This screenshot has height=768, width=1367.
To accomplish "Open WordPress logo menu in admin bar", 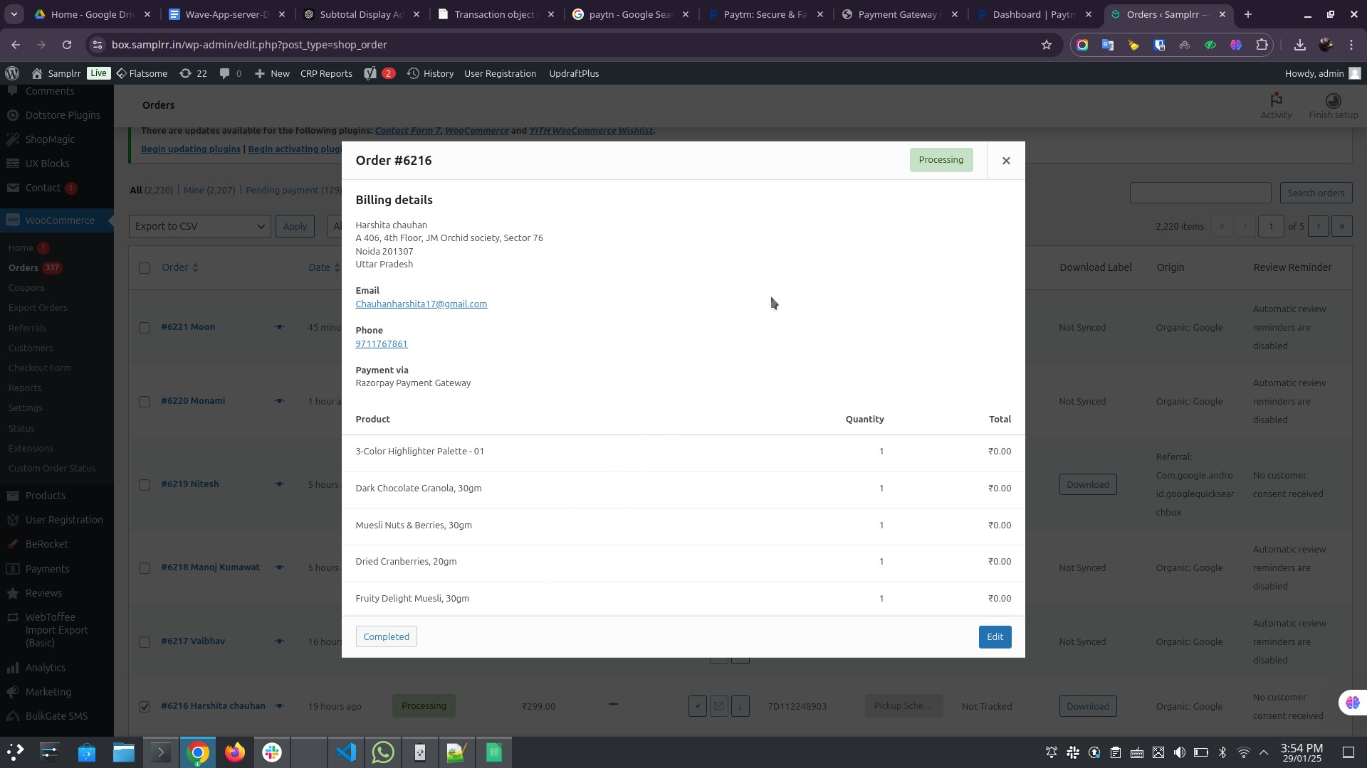I will pos(12,73).
